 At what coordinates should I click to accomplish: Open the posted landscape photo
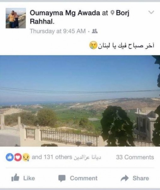pos(80,101)
